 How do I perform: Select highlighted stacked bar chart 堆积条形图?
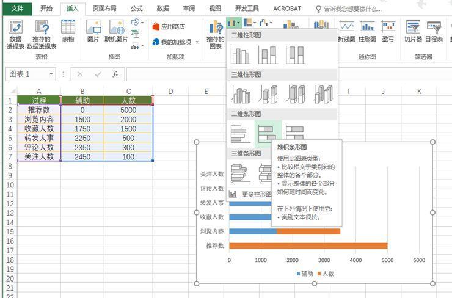(x=268, y=134)
